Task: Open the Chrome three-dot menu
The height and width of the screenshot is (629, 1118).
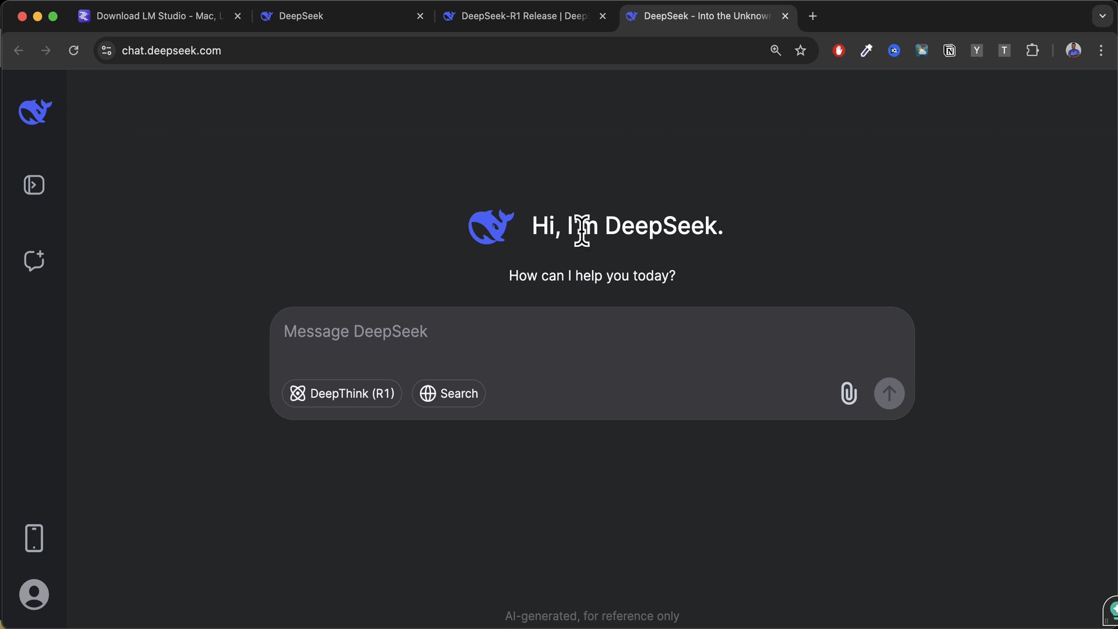Action: pos(1101,51)
